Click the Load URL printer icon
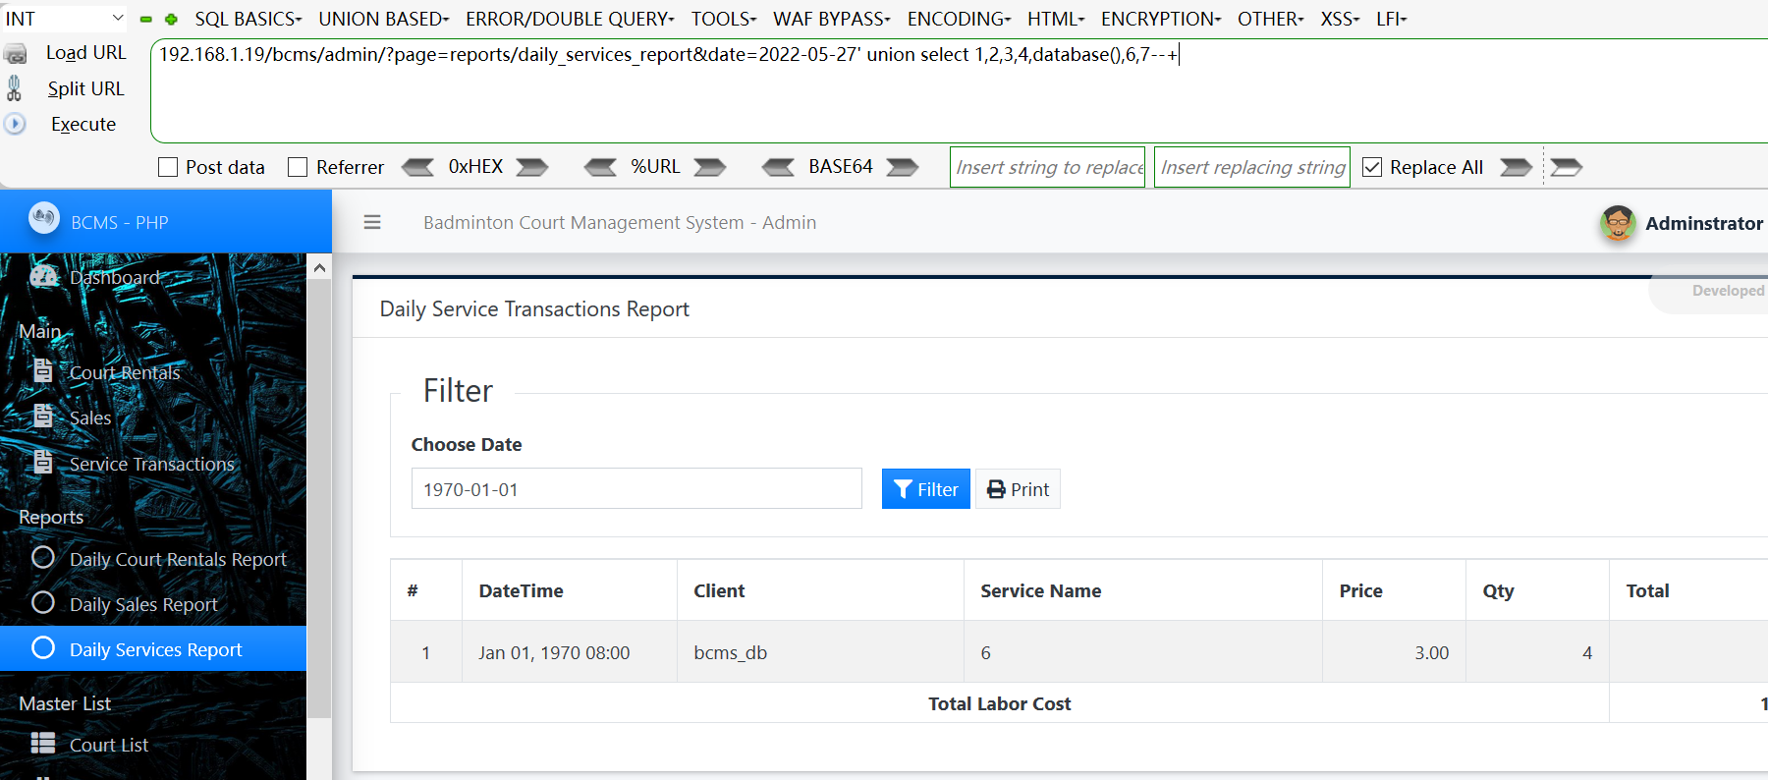 16,53
